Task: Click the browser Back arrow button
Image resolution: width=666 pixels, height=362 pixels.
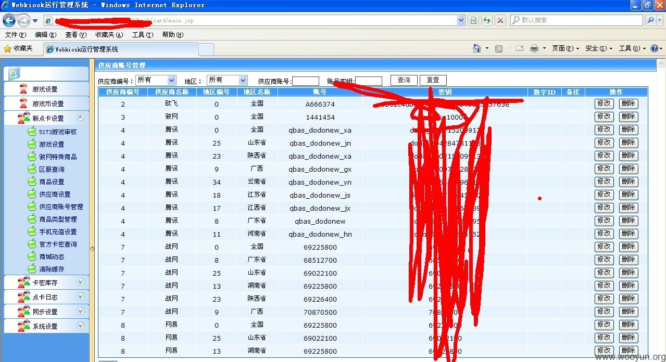Action: [x=9, y=20]
